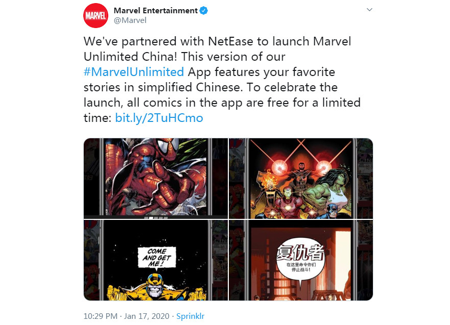The width and height of the screenshot is (450, 325).
Task: Click the blue verified badge icon
Action: click(204, 11)
